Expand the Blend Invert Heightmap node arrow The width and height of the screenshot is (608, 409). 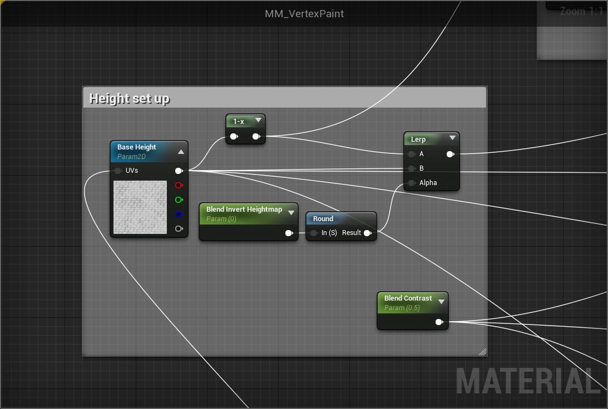tap(291, 213)
